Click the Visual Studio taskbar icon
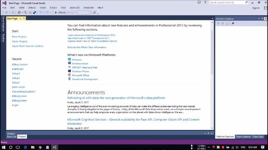Viewport: 268px width, 150px height. pyautogui.click(x=54, y=147)
